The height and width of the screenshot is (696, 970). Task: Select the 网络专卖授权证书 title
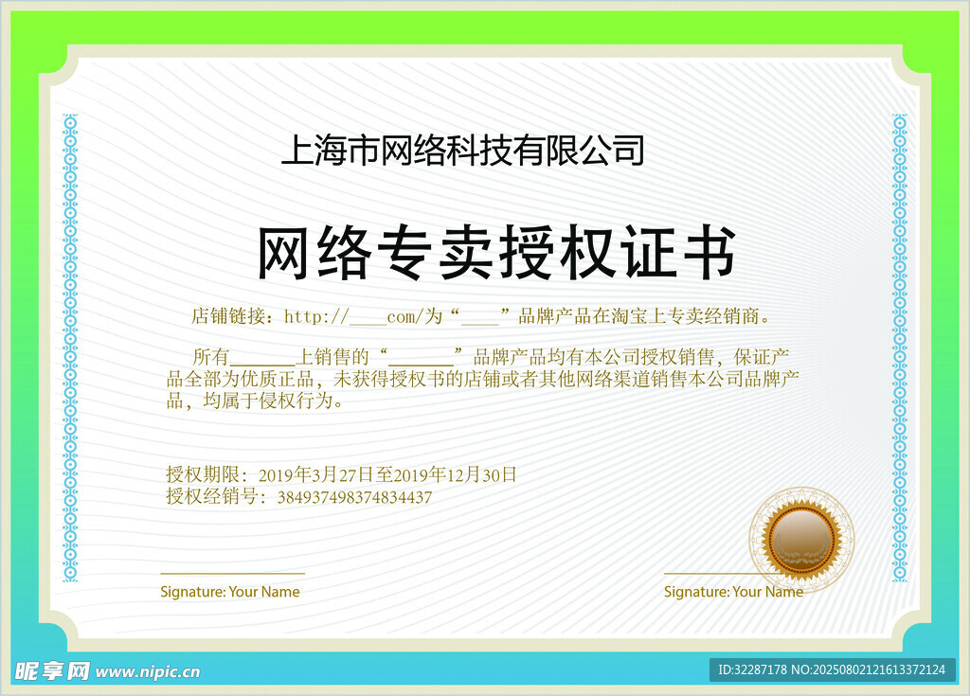(496, 255)
